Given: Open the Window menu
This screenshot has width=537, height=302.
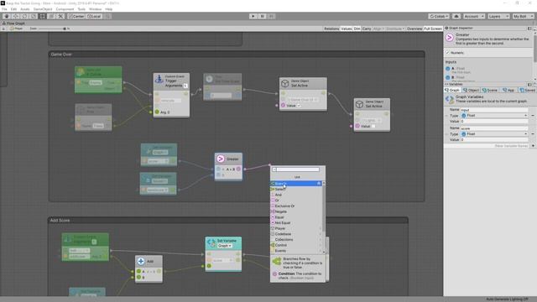Looking at the screenshot, I should [x=95, y=9].
